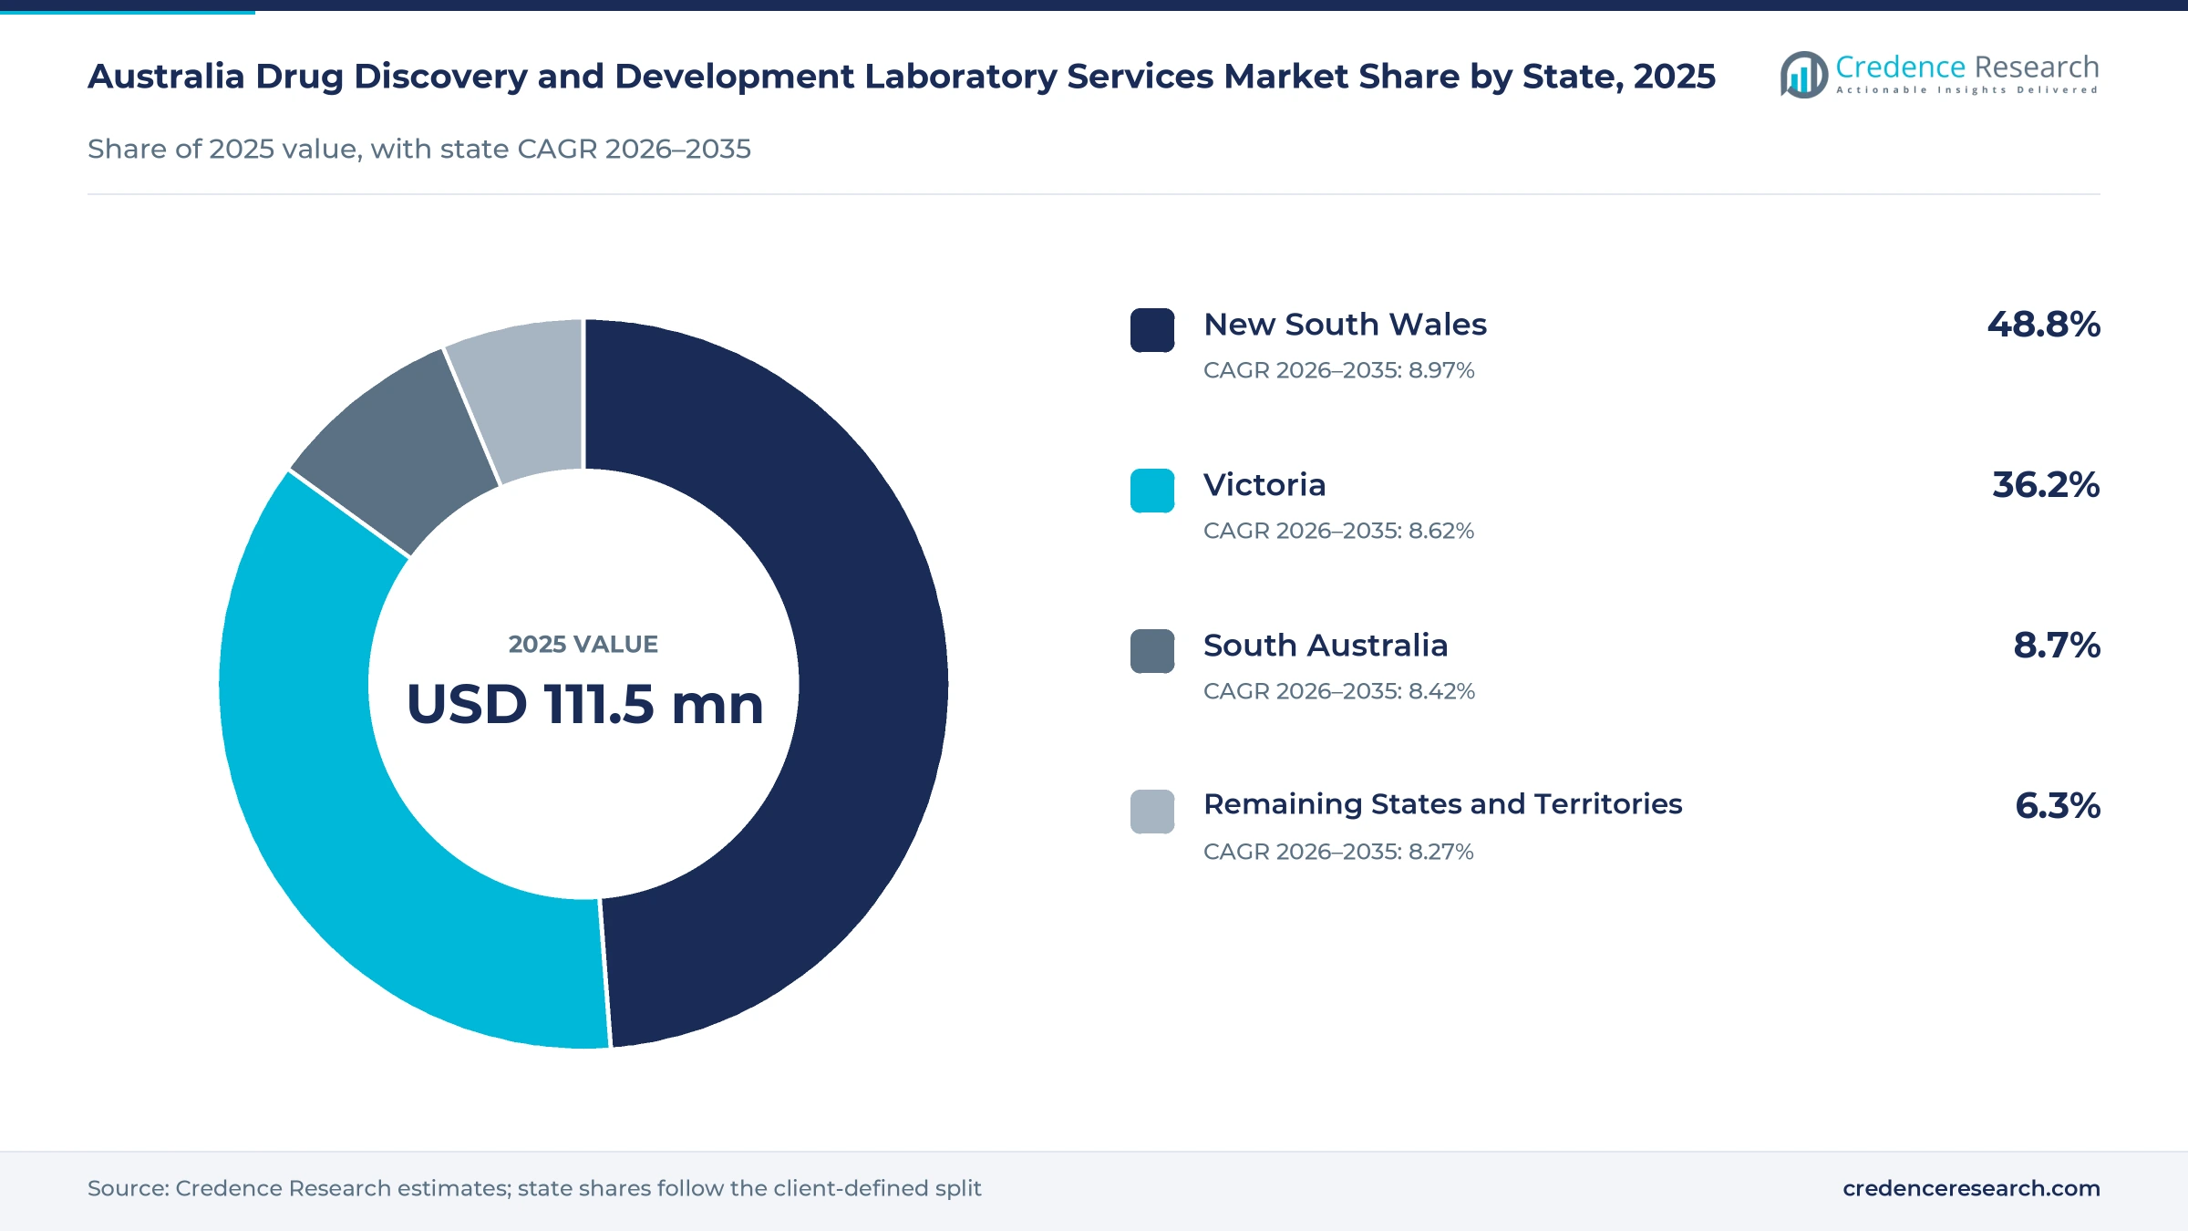Click "CAGR 2026–2035: 8.42%" text
The width and height of the screenshot is (2188, 1231).
coord(1338,691)
